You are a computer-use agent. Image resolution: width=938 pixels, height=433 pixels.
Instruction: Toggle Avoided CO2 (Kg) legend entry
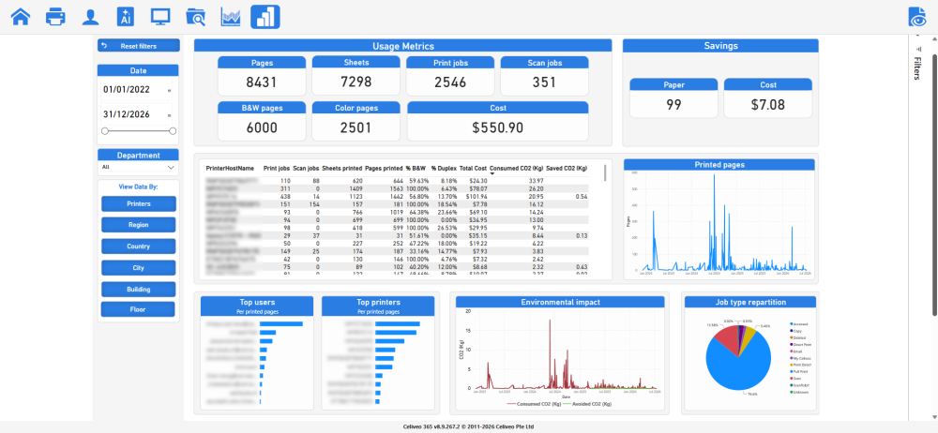(589, 404)
